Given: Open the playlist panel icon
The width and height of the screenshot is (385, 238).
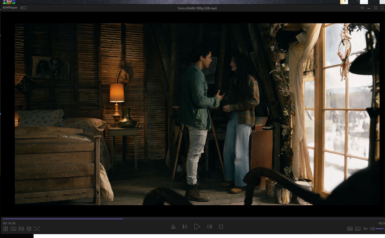Looking at the screenshot, I should point(6,229).
